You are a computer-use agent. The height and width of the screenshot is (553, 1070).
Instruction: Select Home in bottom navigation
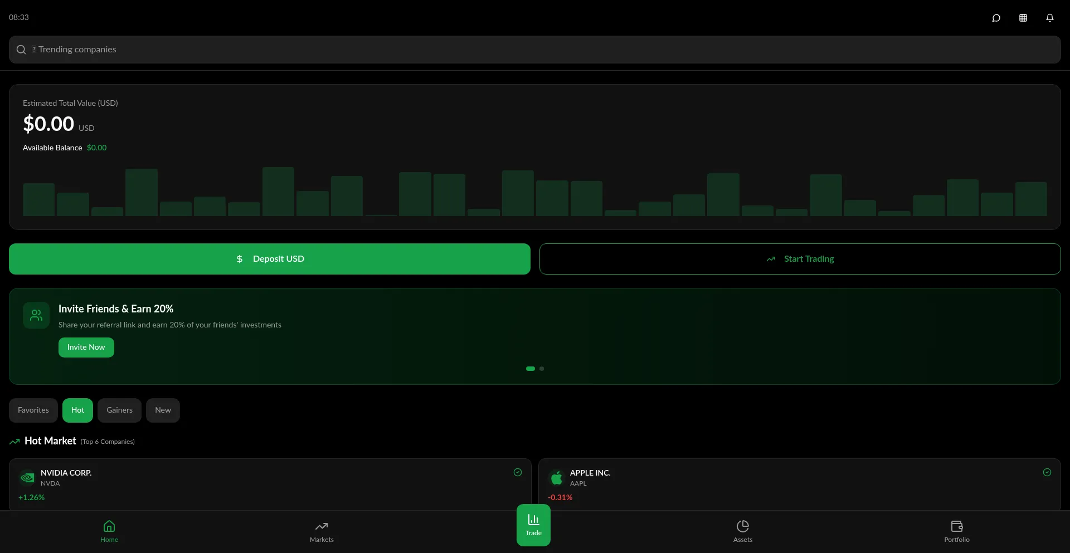[x=109, y=531]
